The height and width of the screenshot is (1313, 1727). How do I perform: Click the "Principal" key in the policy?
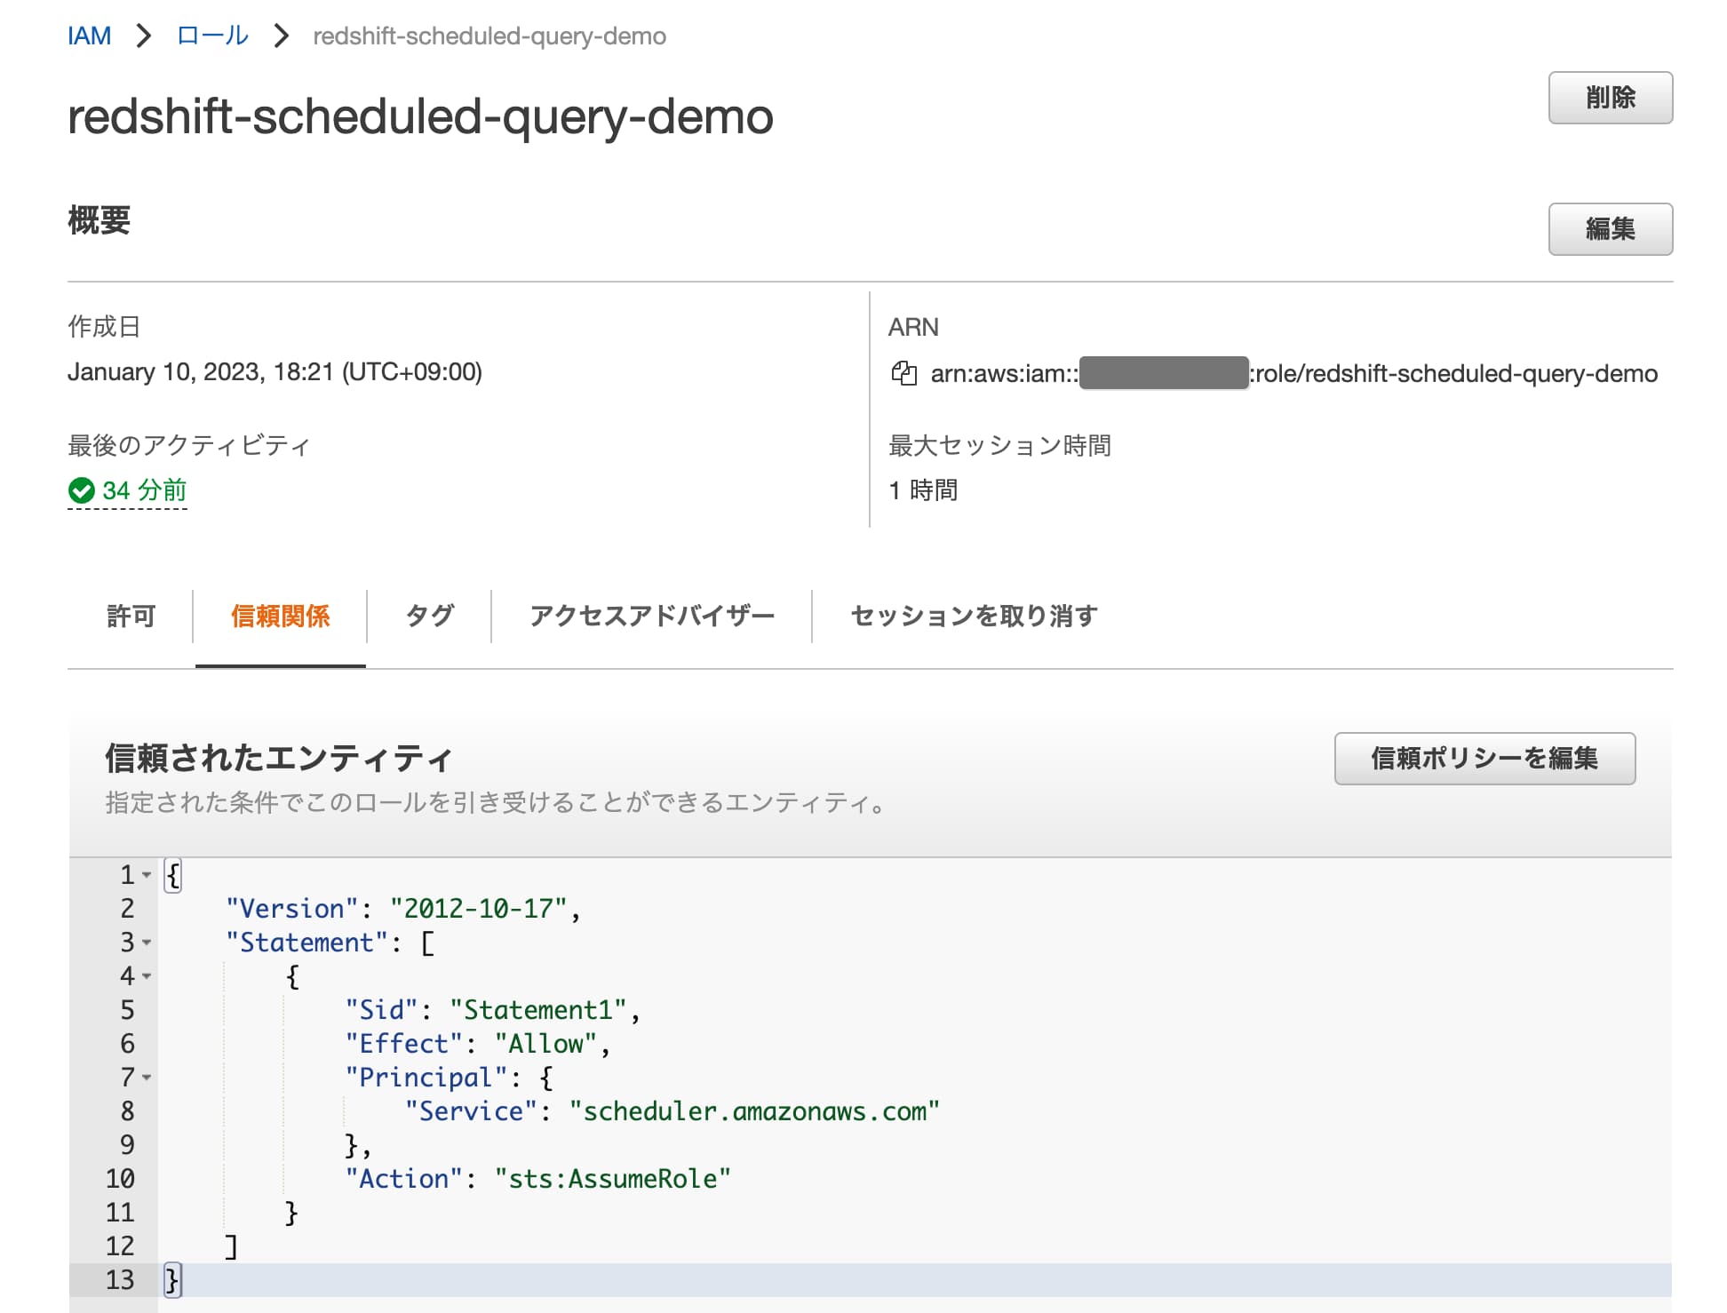pos(426,1078)
